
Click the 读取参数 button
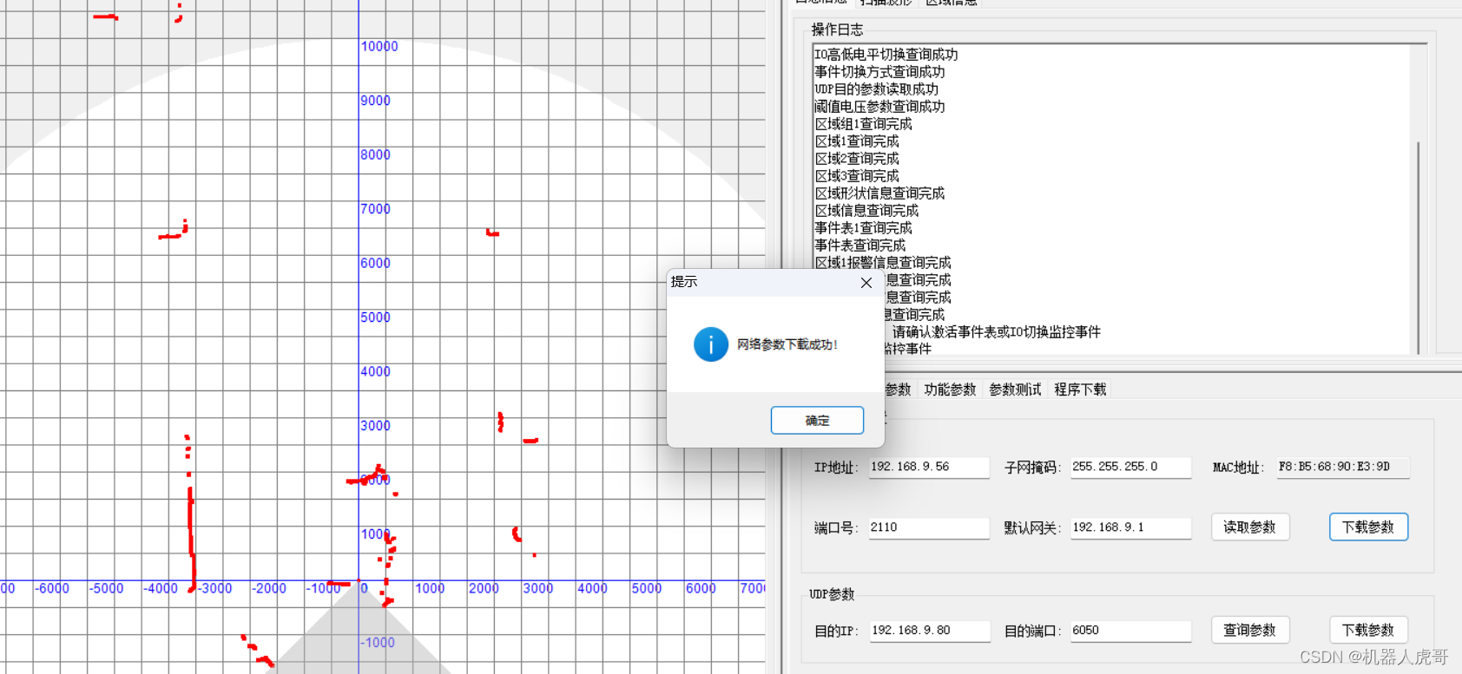point(1250,527)
